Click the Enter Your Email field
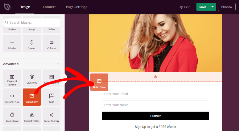Viewport: 239px width, 131px height. click(155, 94)
